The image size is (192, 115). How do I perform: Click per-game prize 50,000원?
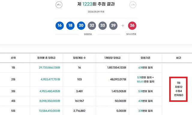[121, 101]
